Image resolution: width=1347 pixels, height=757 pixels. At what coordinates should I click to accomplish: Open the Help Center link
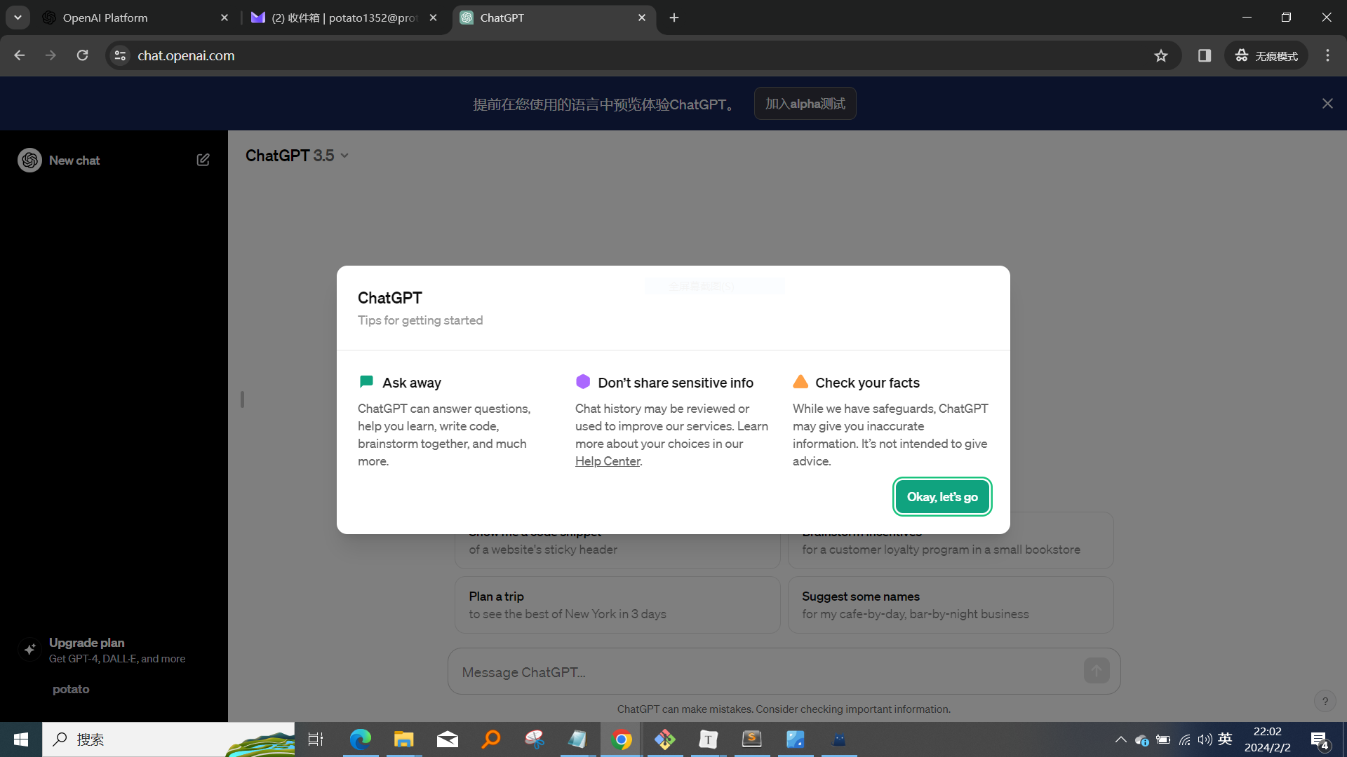coord(608,461)
